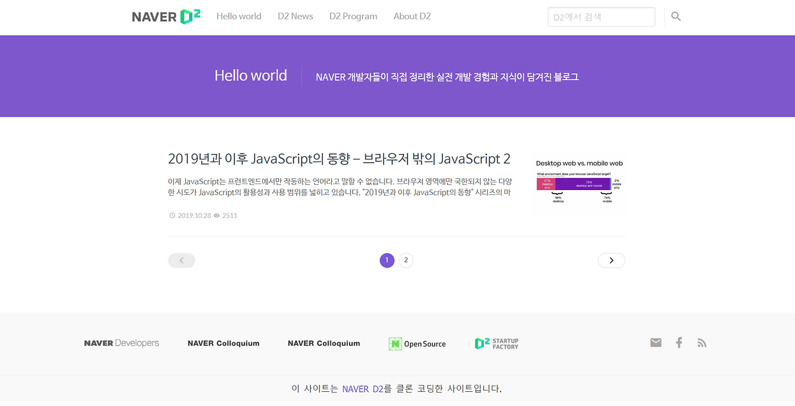Viewport: 795px width, 406px height.
Task: Focus the D2 search input field
Action: pyautogui.click(x=601, y=17)
